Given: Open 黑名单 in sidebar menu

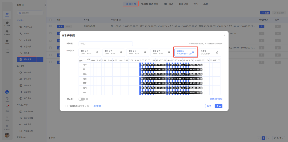Looking at the screenshot, I should point(27,53).
